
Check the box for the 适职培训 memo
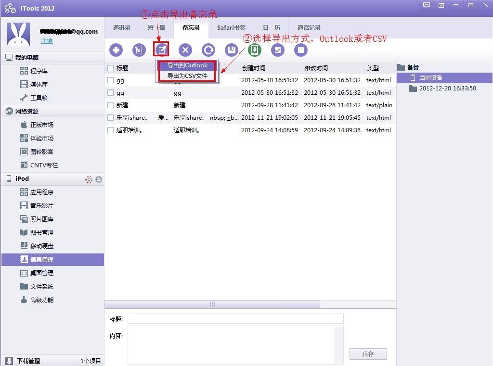pos(111,130)
